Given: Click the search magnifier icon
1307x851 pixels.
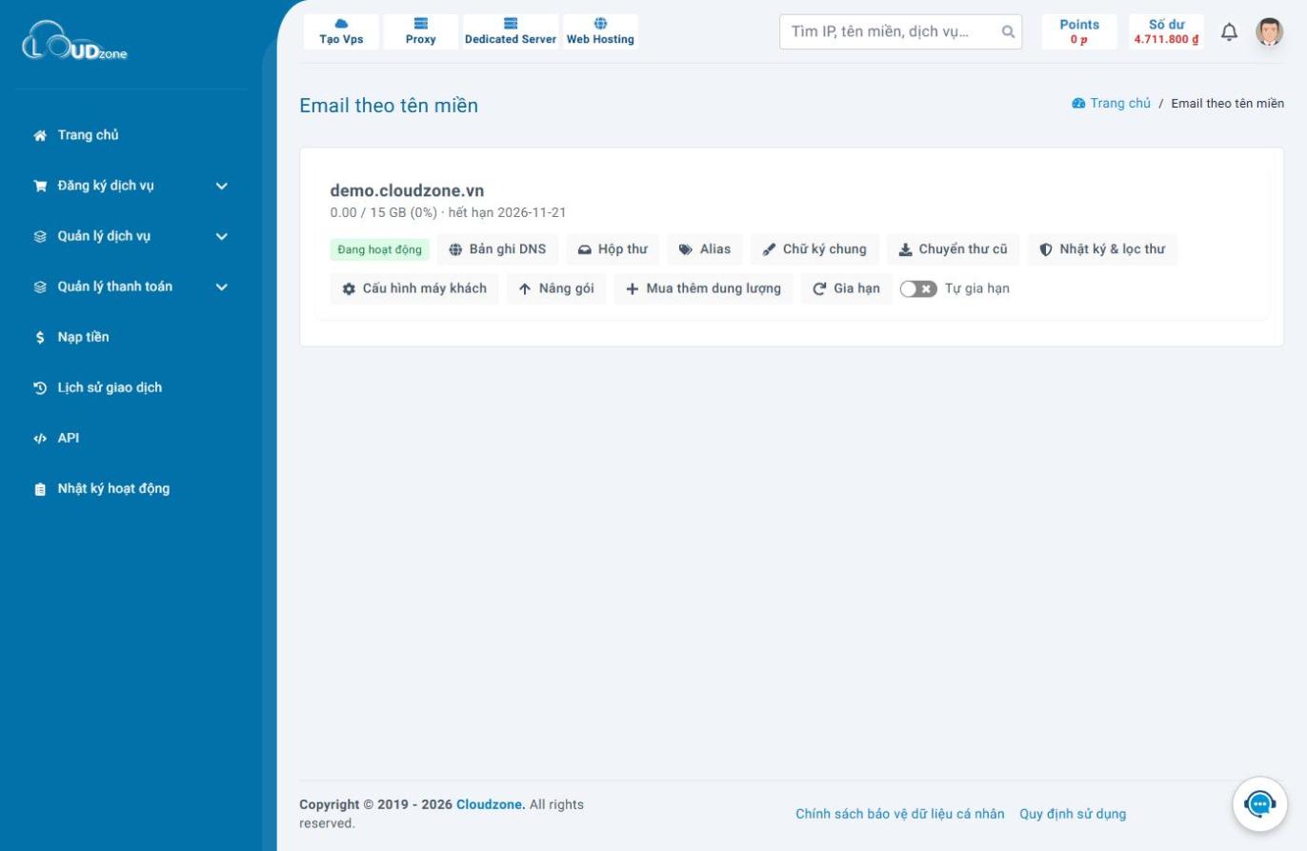Looking at the screenshot, I should coord(1008,32).
